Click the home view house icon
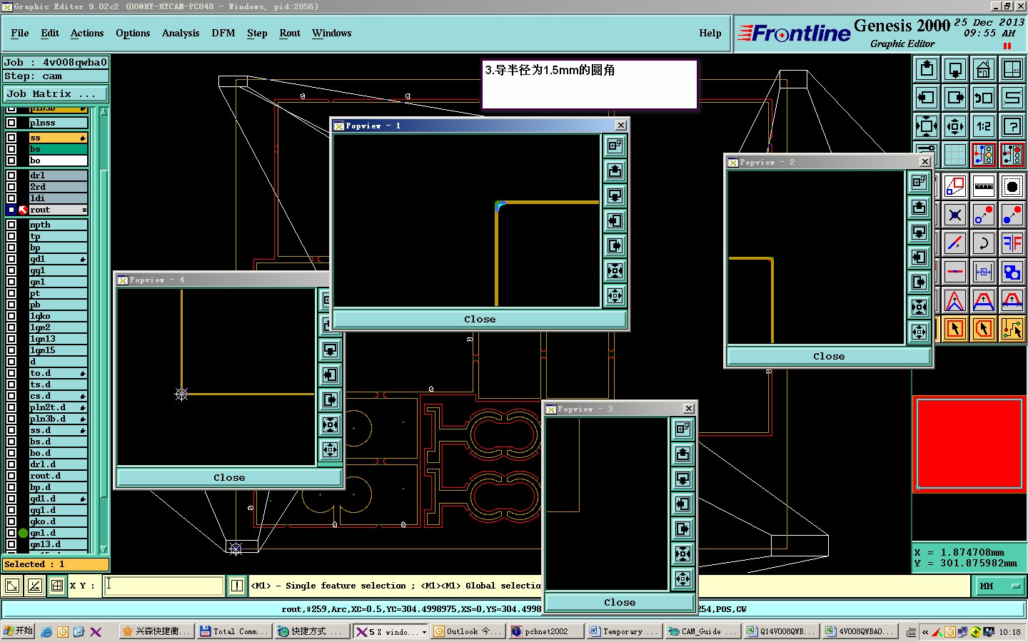This screenshot has height=642, width=1028. pos(984,69)
